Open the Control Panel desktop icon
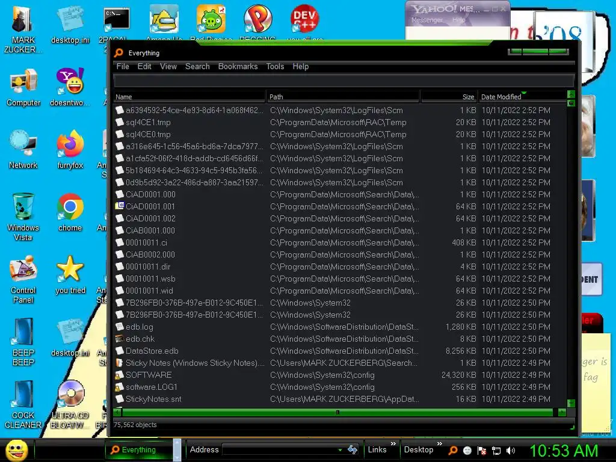The image size is (616, 462). 23,280
